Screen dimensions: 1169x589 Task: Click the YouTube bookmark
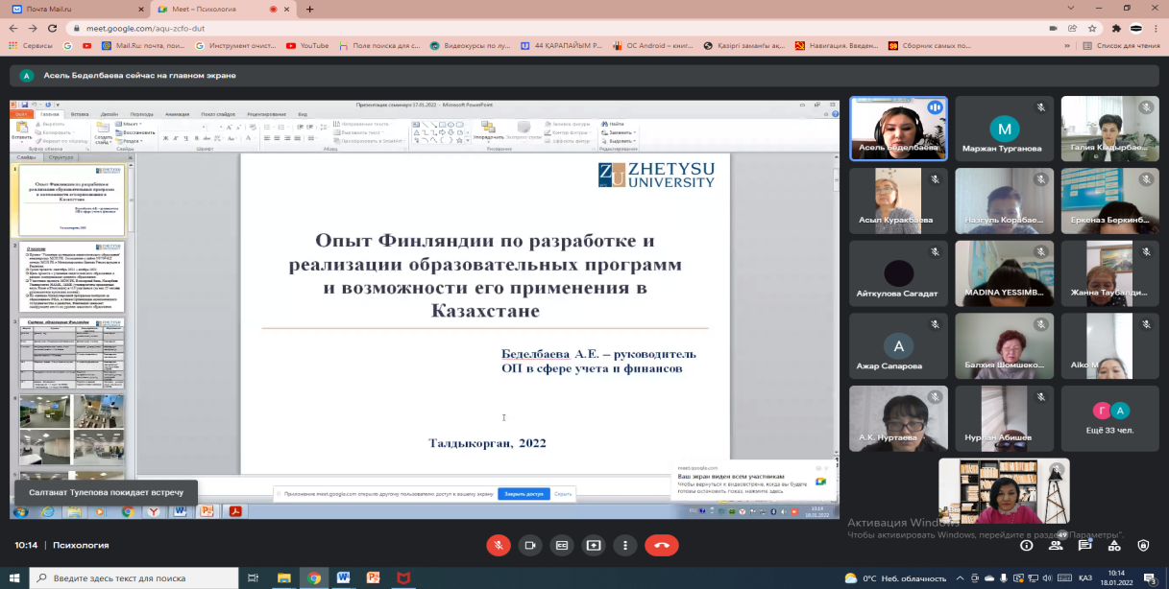click(307, 45)
